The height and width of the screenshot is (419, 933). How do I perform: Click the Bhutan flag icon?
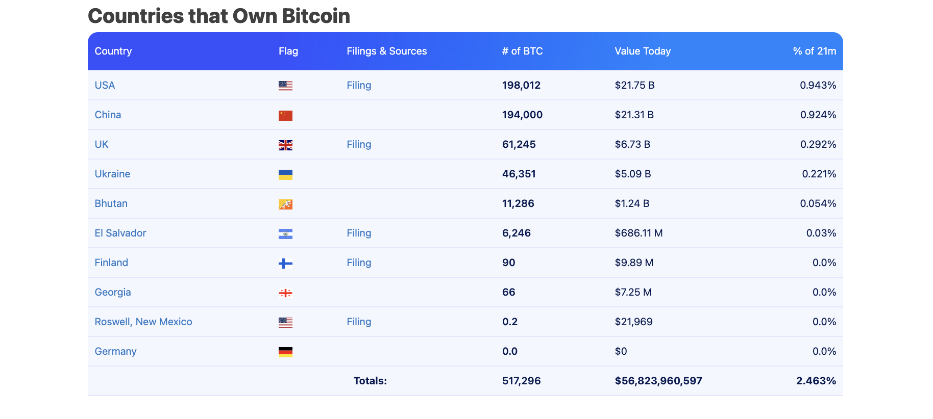click(x=285, y=204)
